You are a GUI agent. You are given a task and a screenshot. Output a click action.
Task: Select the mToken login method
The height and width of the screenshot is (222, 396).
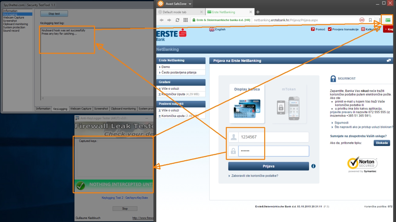click(289, 104)
